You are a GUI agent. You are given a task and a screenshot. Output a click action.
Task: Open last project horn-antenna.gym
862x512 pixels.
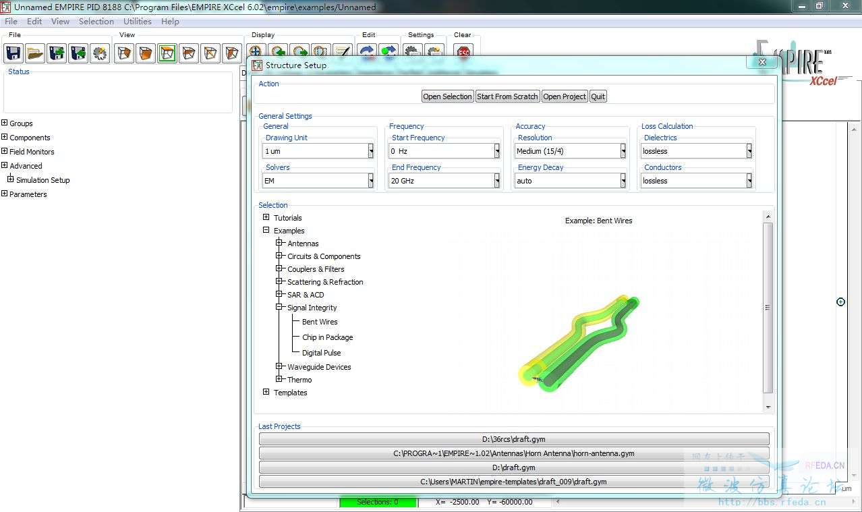pyautogui.click(x=514, y=453)
